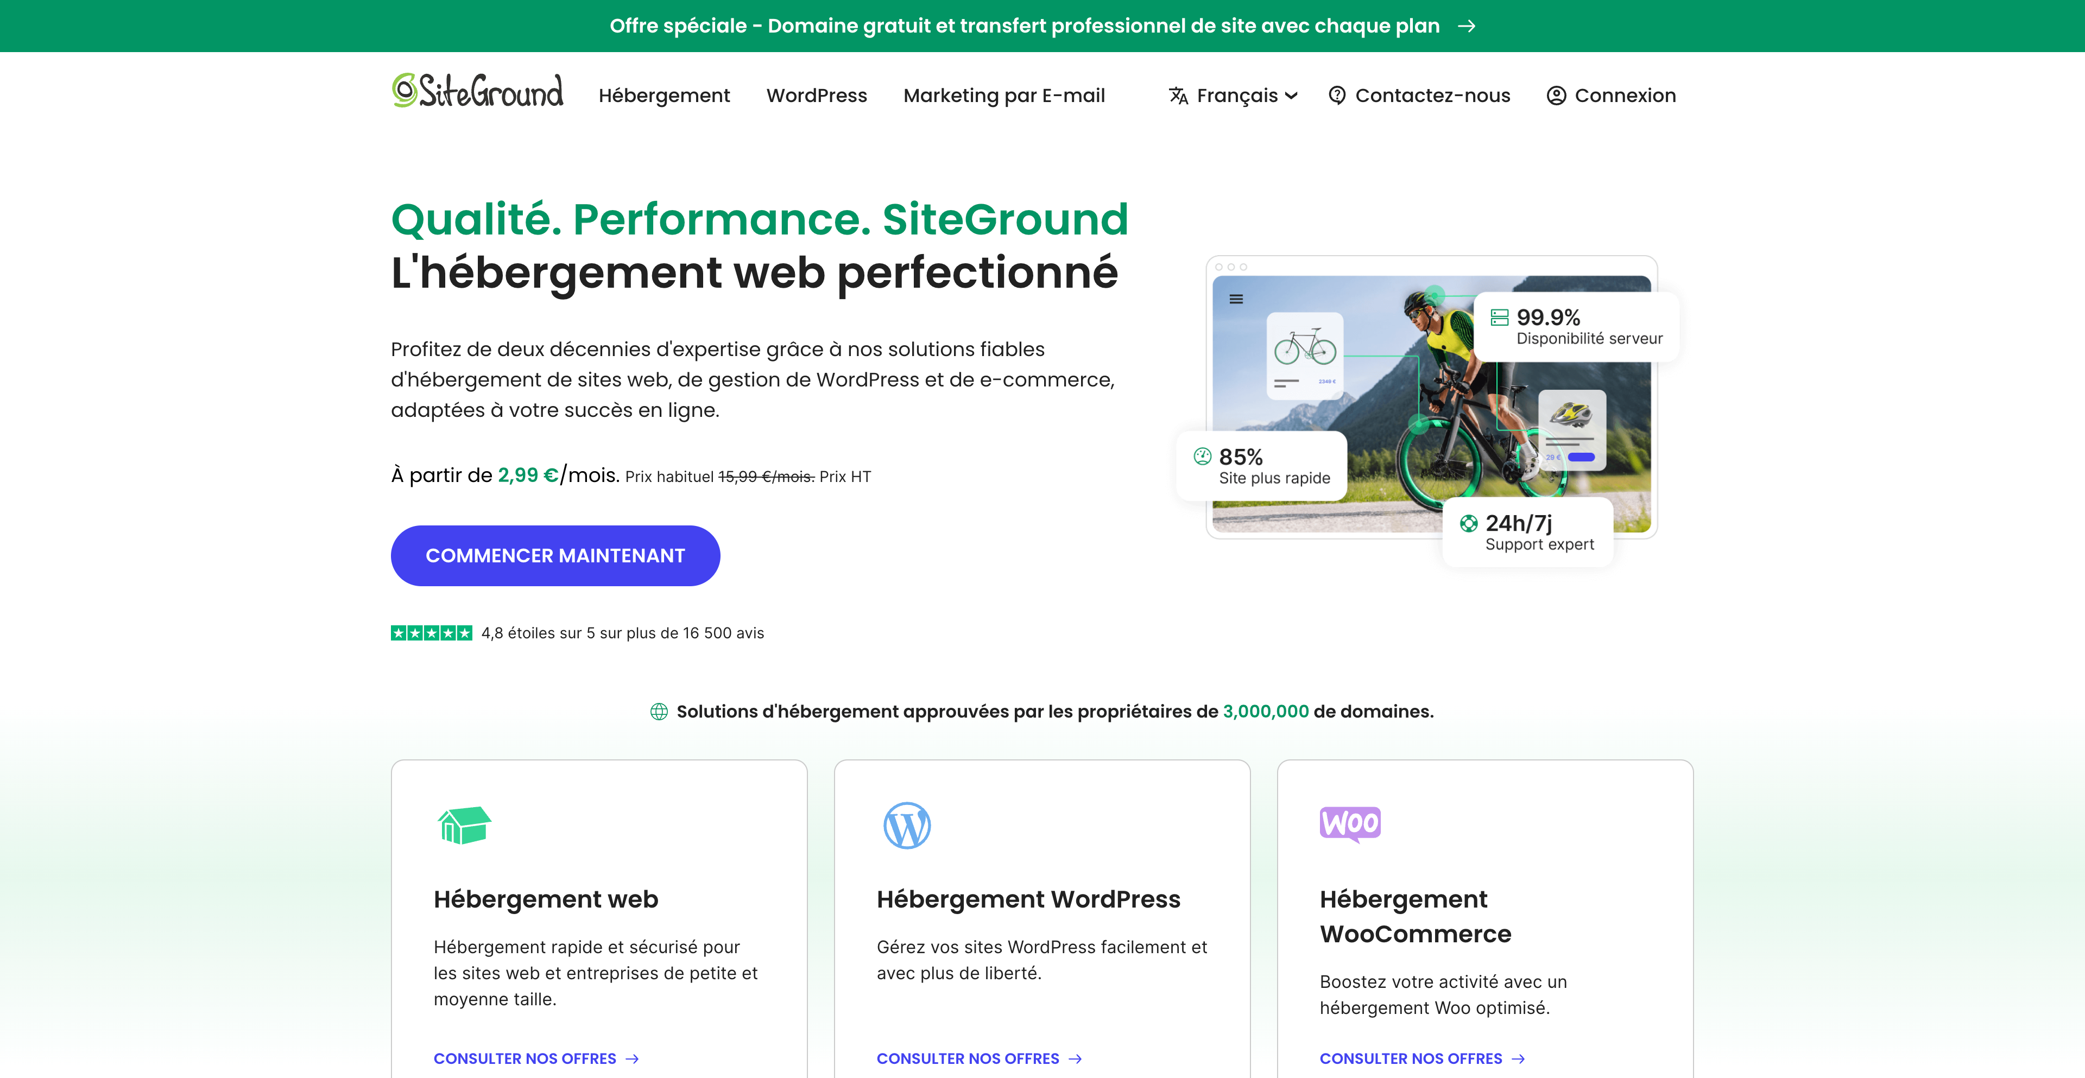Click the SiteGround logo
Image resolution: width=2085 pixels, height=1078 pixels.
click(478, 91)
